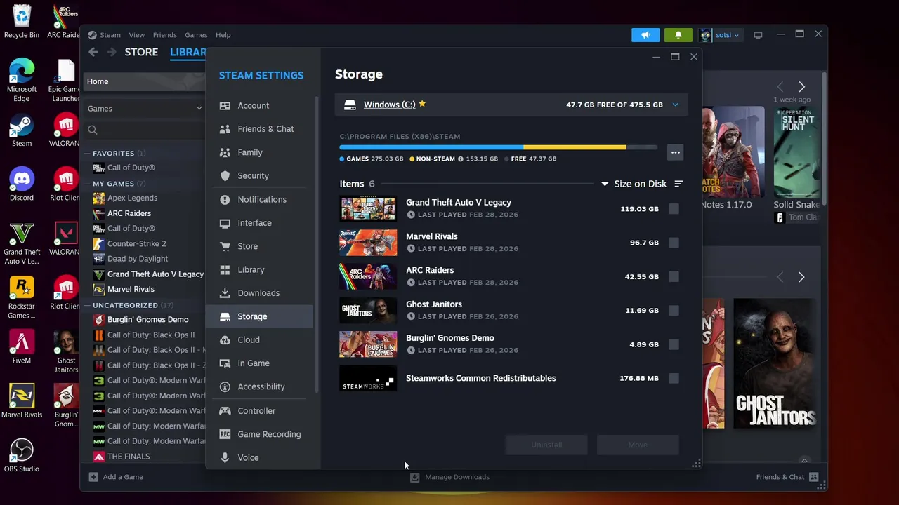Switch to the STORE tab
899x505 pixels.
(141, 52)
